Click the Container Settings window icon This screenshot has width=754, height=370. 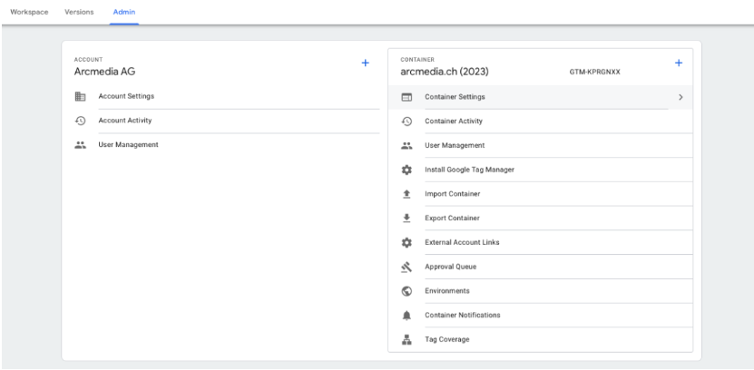[x=406, y=97]
